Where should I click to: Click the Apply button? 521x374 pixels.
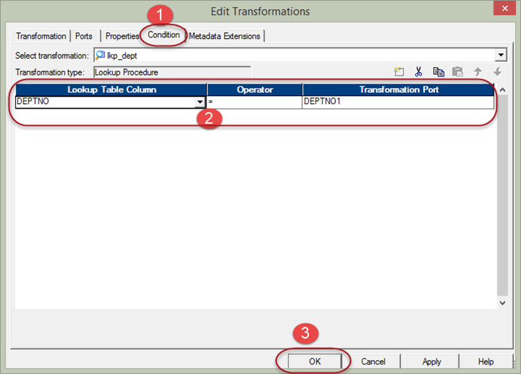pyautogui.click(x=431, y=361)
